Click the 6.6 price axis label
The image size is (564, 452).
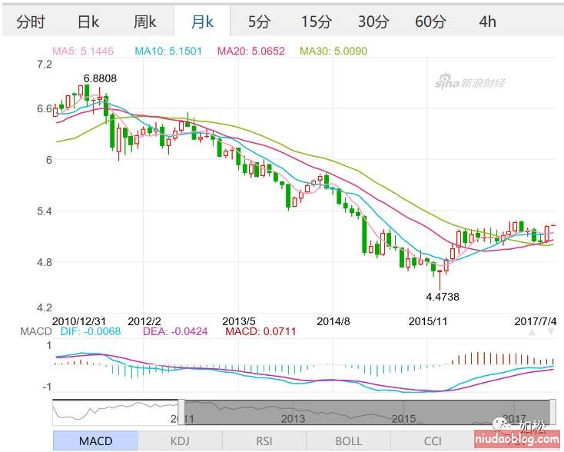pyautogui.click(x=45, y=108)
